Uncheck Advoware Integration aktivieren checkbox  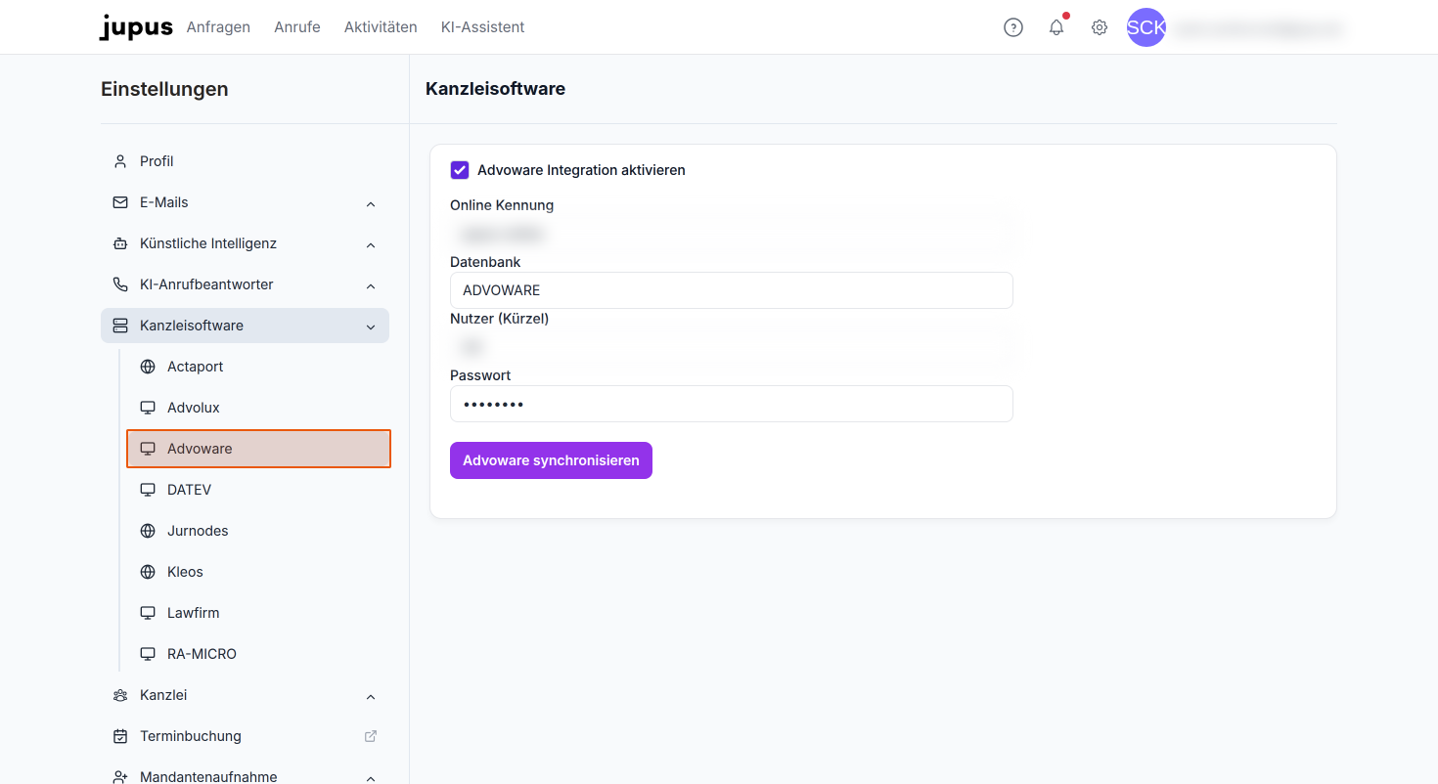[x=460, y=170]
